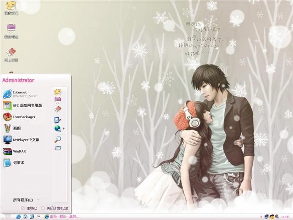Screen dimensions: 293x220
Task: Click the cartoon face tray icon
Action: point(271,216)
